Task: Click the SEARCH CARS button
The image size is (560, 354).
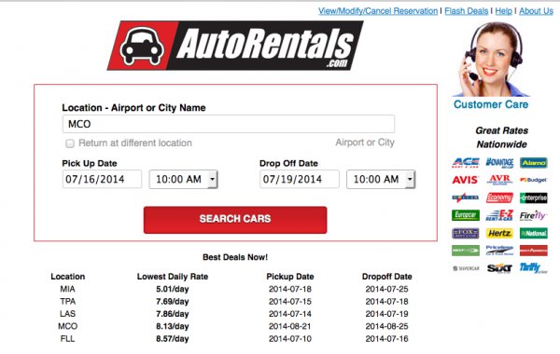Action: (x=235, y=220)
